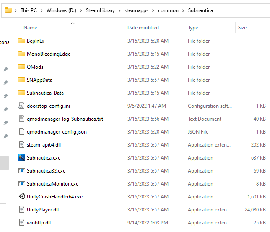
Task: Expand the chevron after SteamLibrary
Action: coord(119,10)
